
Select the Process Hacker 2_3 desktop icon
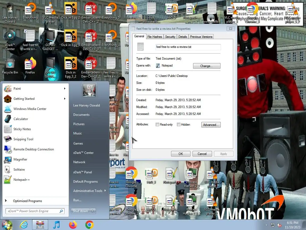192,178
